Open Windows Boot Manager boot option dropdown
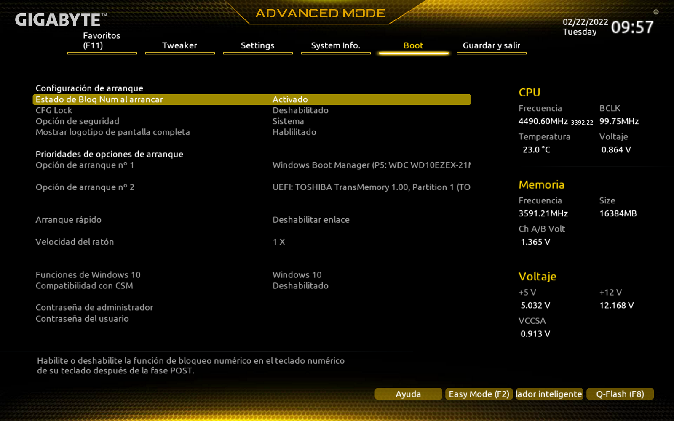The image size is (674, 421). click(372, 165)
